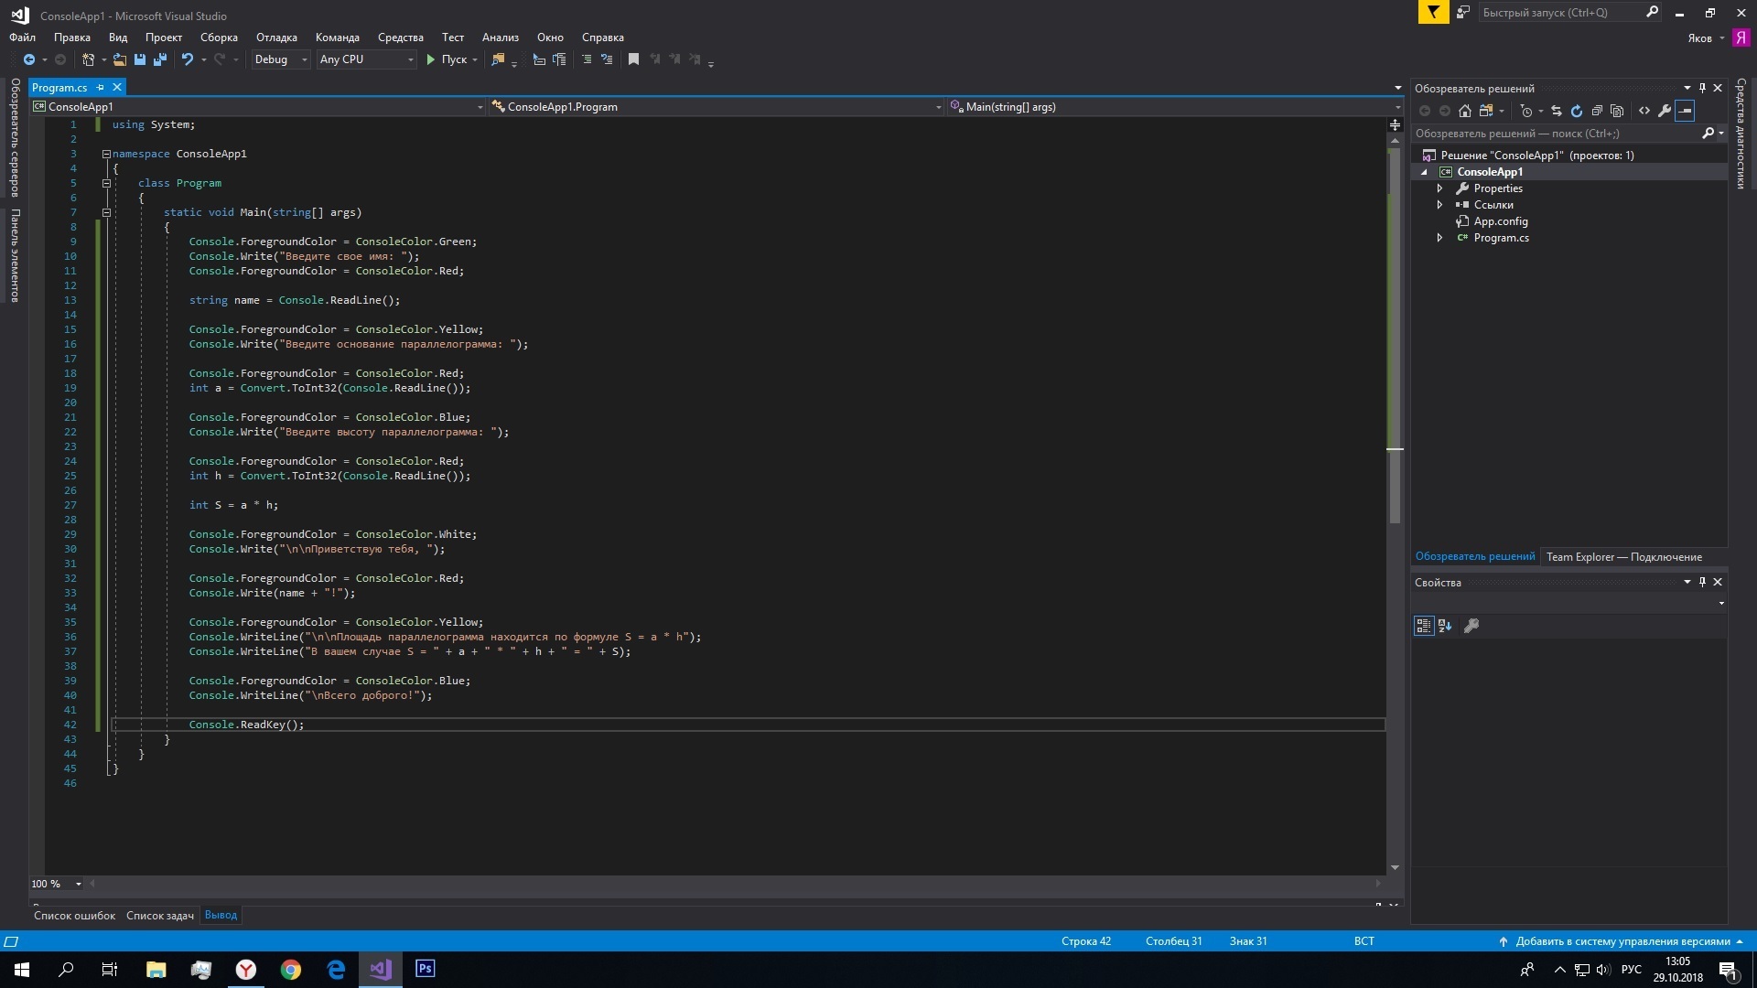The width and height of the screenshot is (1757, 988).
Task: Pin the Program.cs tab
Action: coord(101,88)
